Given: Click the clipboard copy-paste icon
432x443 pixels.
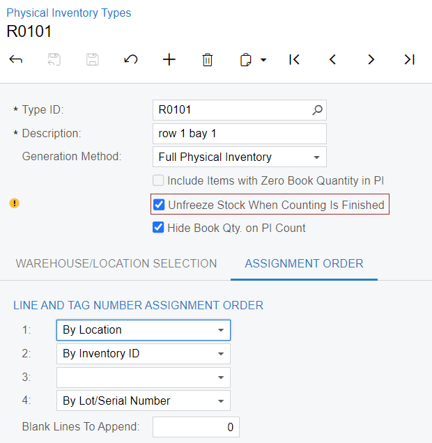Looking at the screenshot, I should 245,60.
